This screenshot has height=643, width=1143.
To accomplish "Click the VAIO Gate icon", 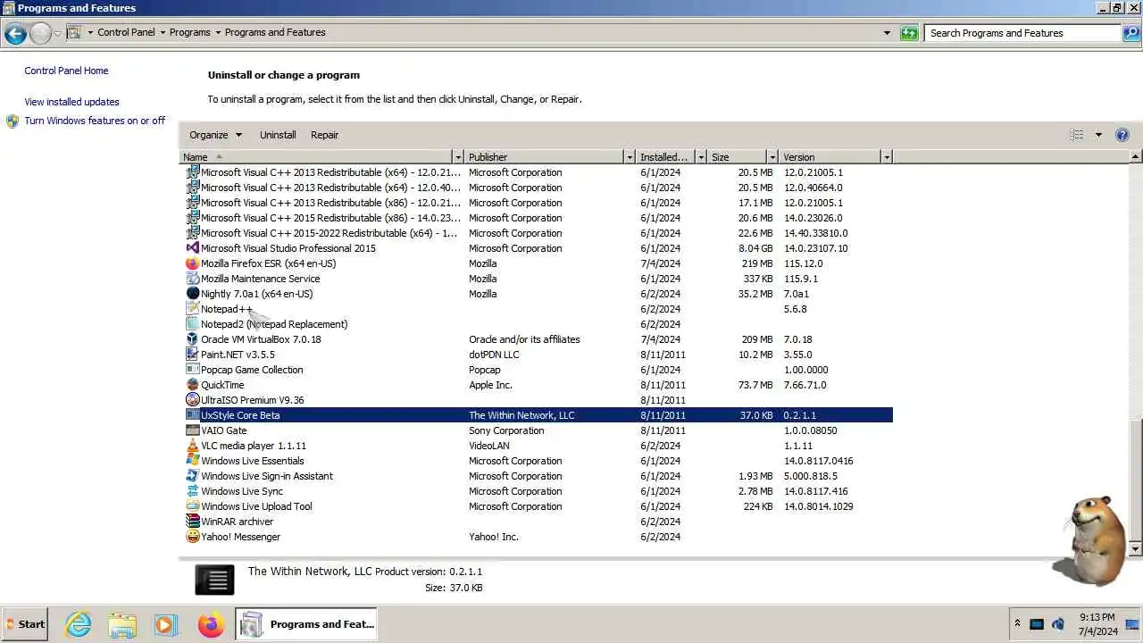I will coord(192,430).
